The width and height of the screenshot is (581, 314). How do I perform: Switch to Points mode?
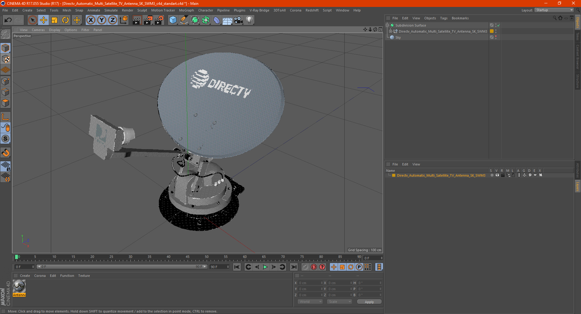[5, 81]
